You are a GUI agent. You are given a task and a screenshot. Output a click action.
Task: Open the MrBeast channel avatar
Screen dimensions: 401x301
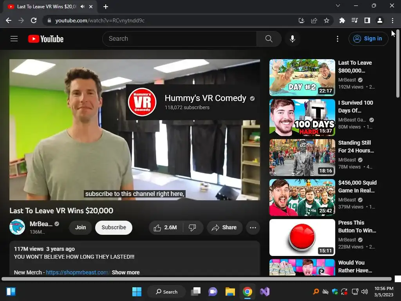click(17, 227)
